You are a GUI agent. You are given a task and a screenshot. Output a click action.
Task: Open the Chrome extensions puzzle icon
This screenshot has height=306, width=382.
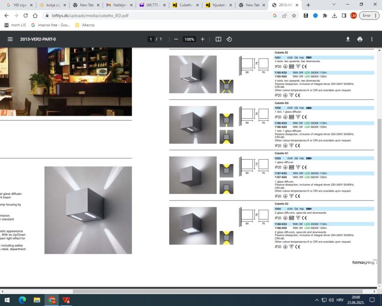325,16
